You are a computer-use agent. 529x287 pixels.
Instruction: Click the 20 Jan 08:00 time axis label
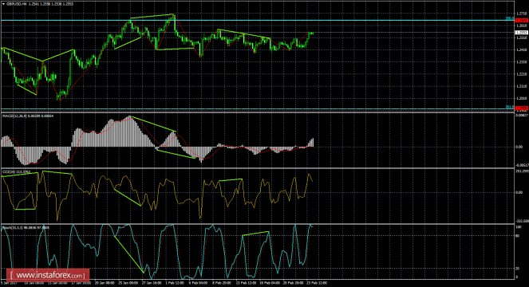point(105,283)
